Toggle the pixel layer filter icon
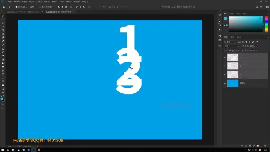The image size is (270, 152). click(239, 42)
